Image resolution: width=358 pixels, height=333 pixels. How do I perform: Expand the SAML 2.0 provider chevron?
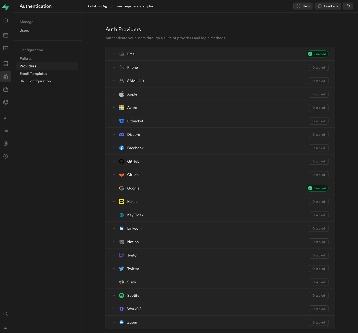(114, 81)
